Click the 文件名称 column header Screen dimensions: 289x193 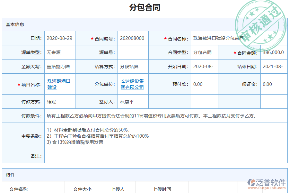[18, 189]
